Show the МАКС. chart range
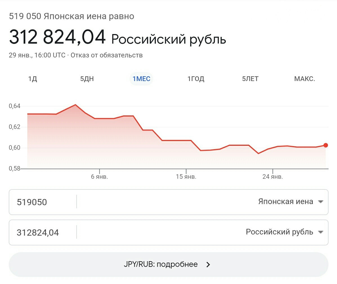 point(304,79)
